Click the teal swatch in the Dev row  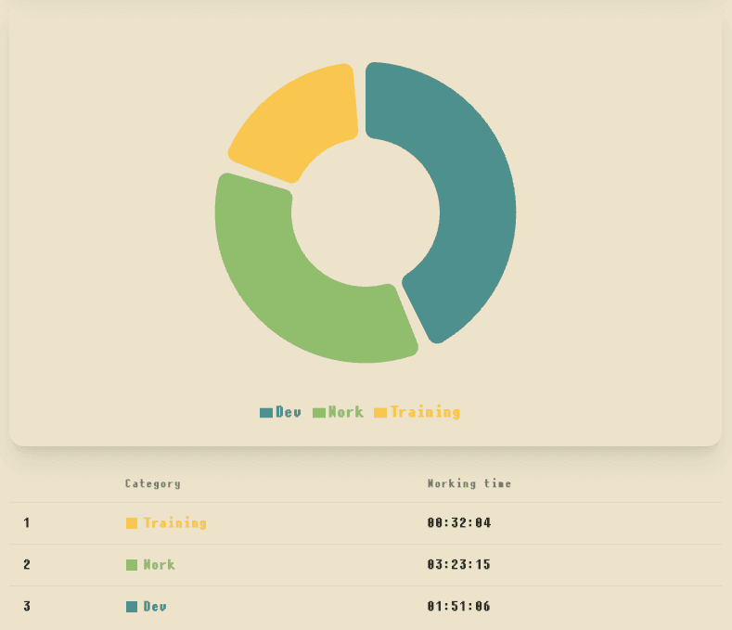click(x=132, y=607)
